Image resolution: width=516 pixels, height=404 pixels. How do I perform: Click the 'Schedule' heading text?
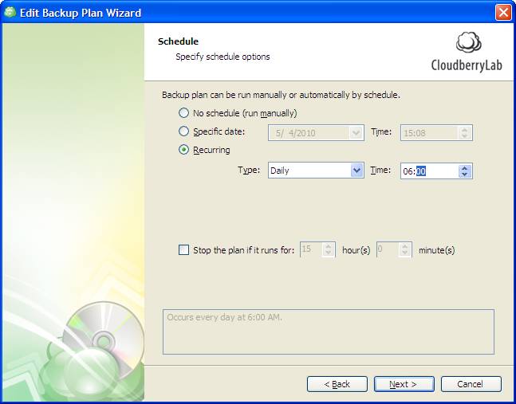pos(178,41)
